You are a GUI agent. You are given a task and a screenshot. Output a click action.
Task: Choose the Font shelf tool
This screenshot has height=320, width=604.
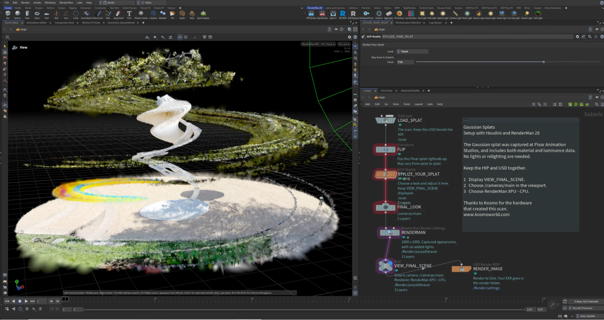click(129, 14)
